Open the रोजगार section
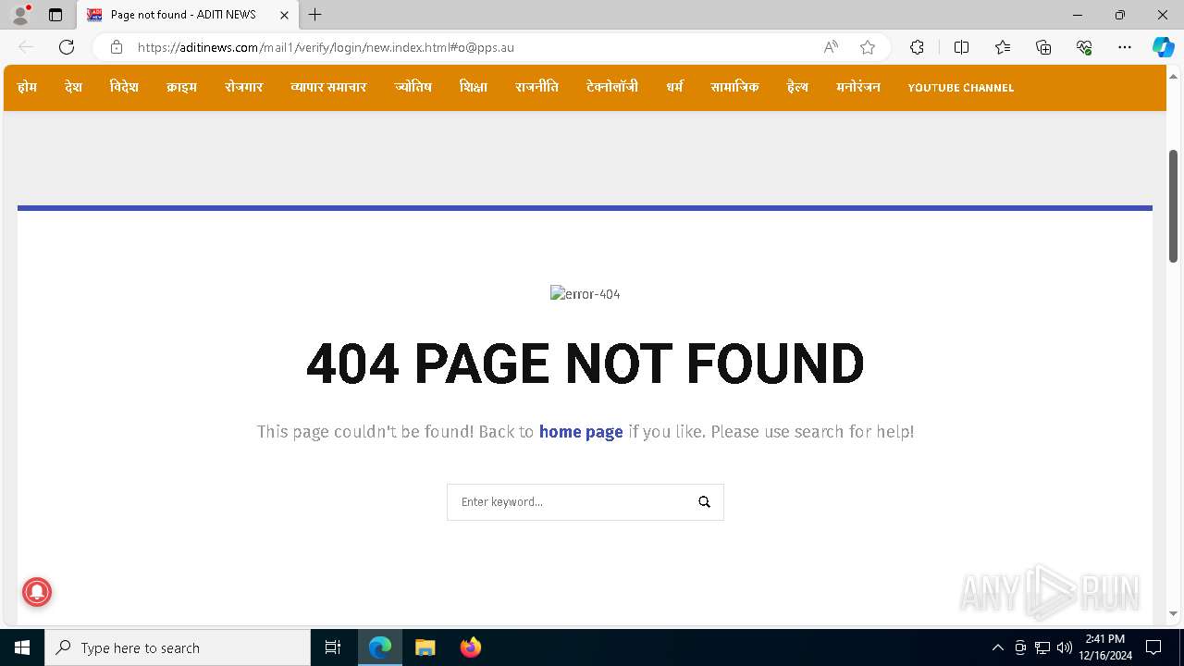The height and width of the screenshot is (666, 1184). [x=243, y=87]
